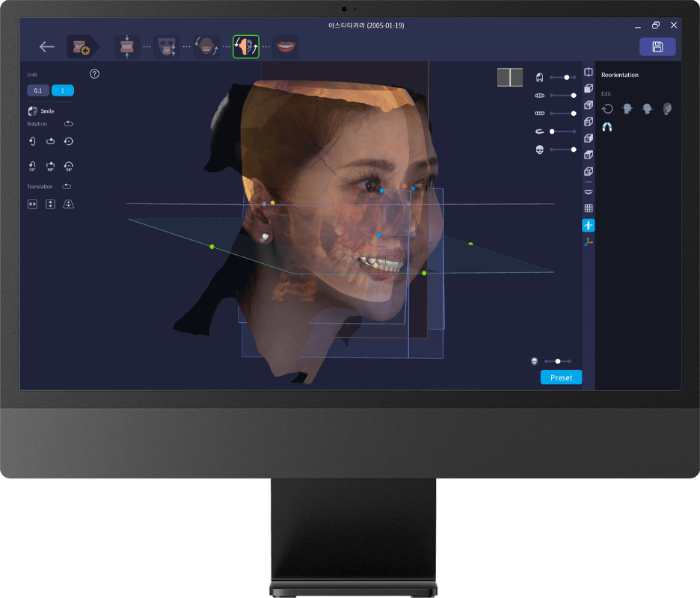Open the help question mark icon
Screen dimensions: 700x598
pos(94,74)
